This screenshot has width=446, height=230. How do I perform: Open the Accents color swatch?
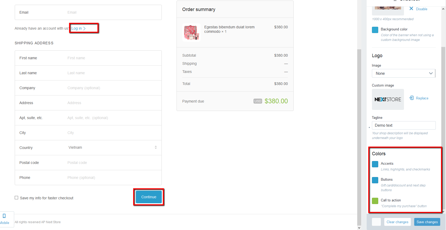point(375,164)
